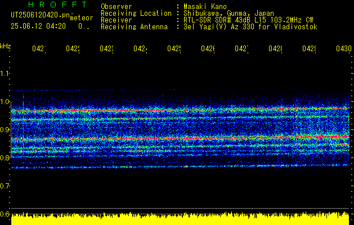The width and height of the screenshot is (354, 225).
Task: Click the kHz axis unit label
Action: click(x=5, y=46)
